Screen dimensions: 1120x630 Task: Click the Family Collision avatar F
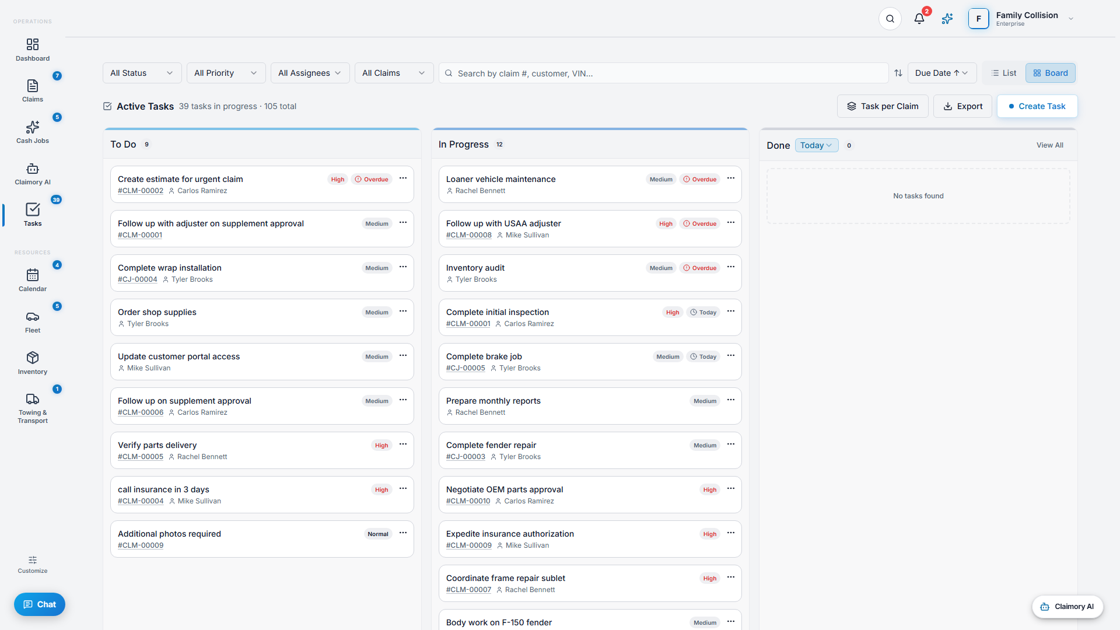click(x=978, y=19)
